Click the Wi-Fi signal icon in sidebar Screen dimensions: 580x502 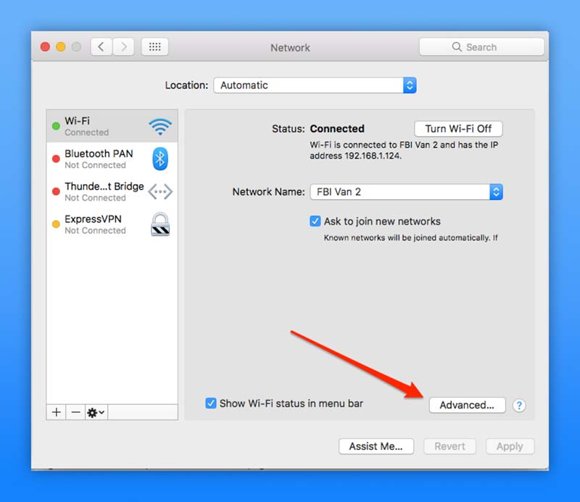coord(159,127)
